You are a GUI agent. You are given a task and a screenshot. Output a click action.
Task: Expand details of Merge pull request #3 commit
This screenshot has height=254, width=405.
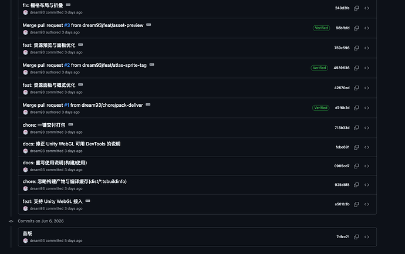tap(148, 25)
